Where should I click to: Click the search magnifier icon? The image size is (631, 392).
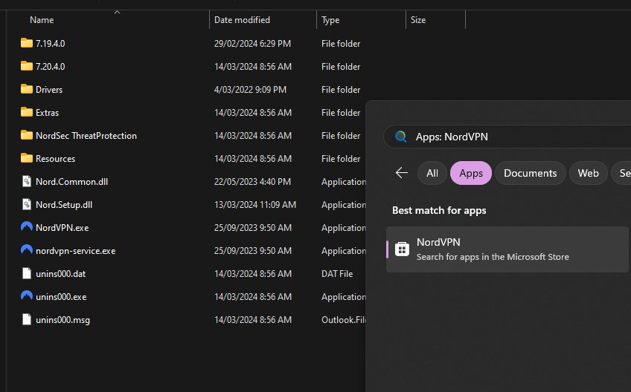[401, 137]
